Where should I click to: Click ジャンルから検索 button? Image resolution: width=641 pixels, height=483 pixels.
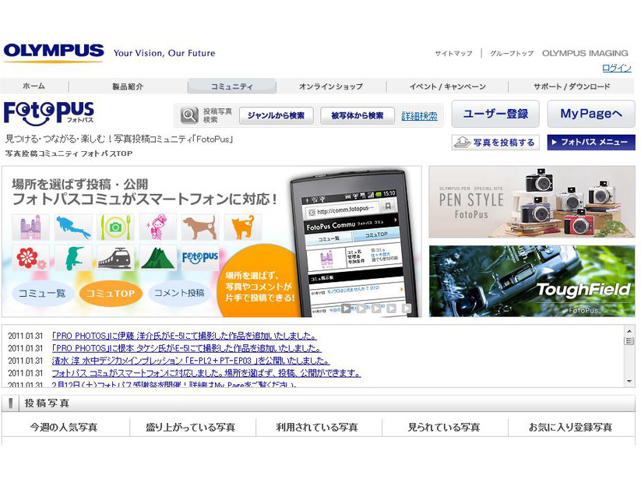(276, 116)
